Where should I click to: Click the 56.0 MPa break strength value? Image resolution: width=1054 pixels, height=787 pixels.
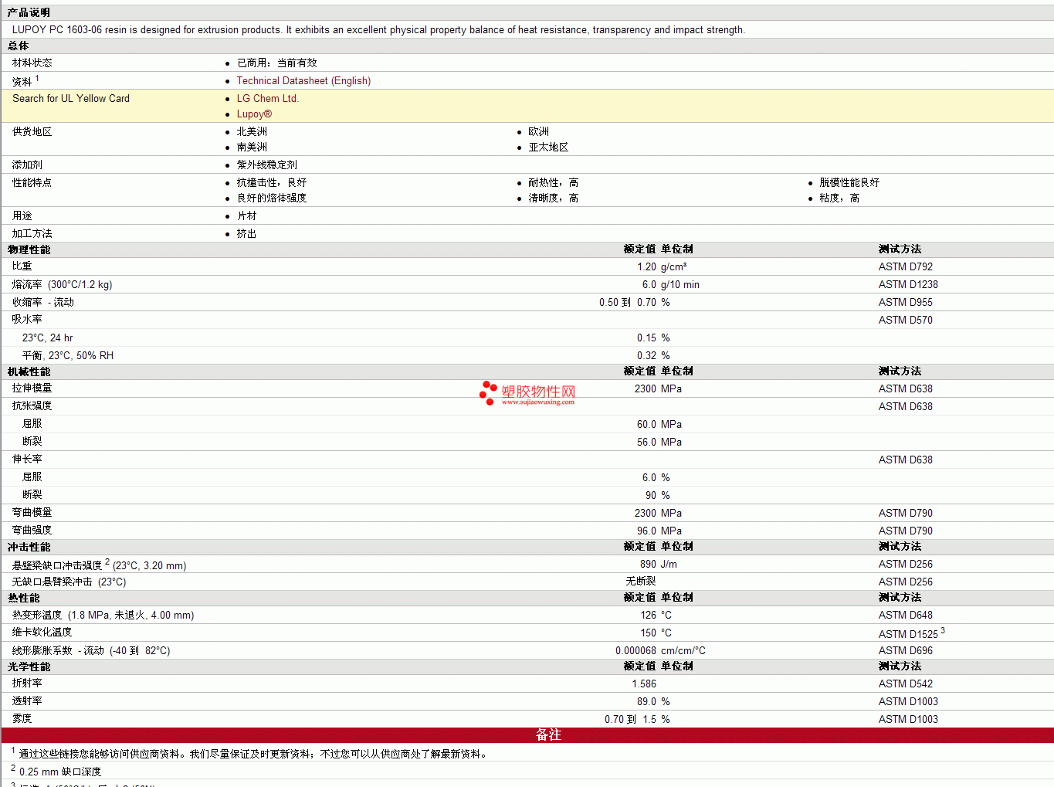(x=659, y=442)
